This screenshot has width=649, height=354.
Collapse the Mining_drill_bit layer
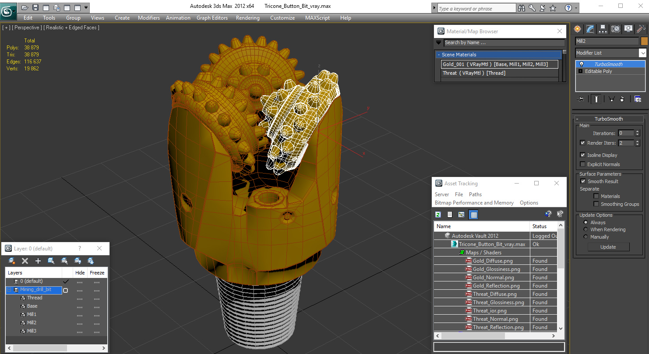point(9,290)
